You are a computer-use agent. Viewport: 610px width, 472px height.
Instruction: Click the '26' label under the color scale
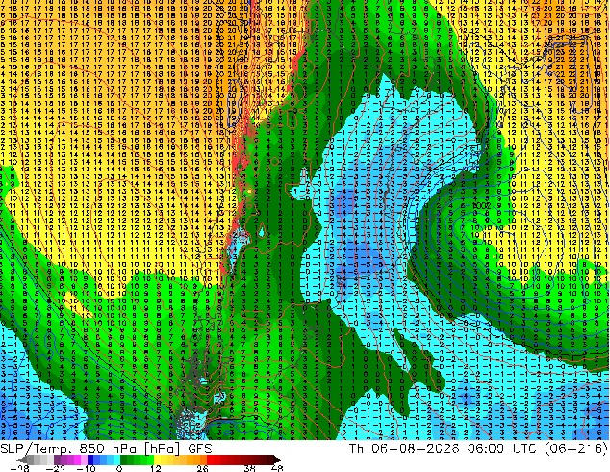coord(202,468)
